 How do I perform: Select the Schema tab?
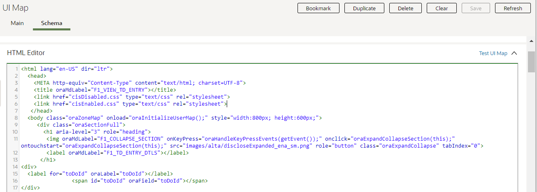pyautogui.click(x=52, y=23)
